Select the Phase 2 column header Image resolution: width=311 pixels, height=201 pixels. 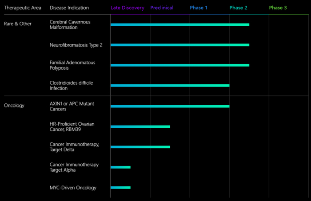pyautogui.click(x=238, y=8)
